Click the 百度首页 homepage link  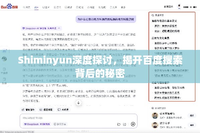pos(169,7)
